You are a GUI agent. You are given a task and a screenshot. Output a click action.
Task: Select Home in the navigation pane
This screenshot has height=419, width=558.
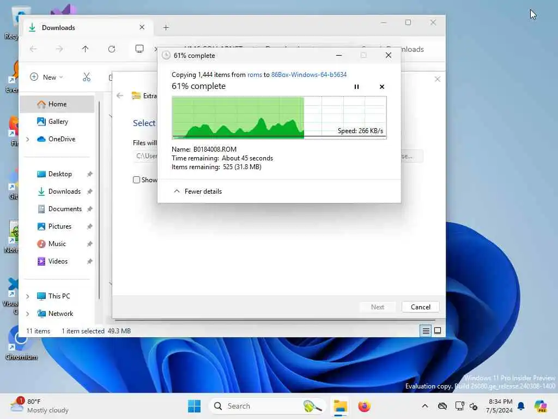point(57,104)
